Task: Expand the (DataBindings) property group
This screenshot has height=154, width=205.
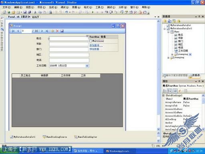Action: (x=163, y=95)
